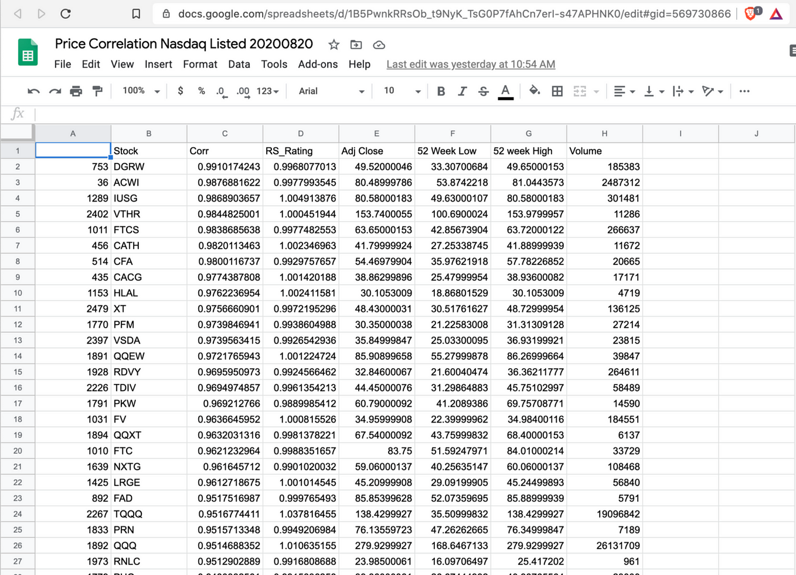Image resolution: width=796 pixels, height=575 pixels.
Task: Open the font size 10 dropdown
Action: coord(402,91)
